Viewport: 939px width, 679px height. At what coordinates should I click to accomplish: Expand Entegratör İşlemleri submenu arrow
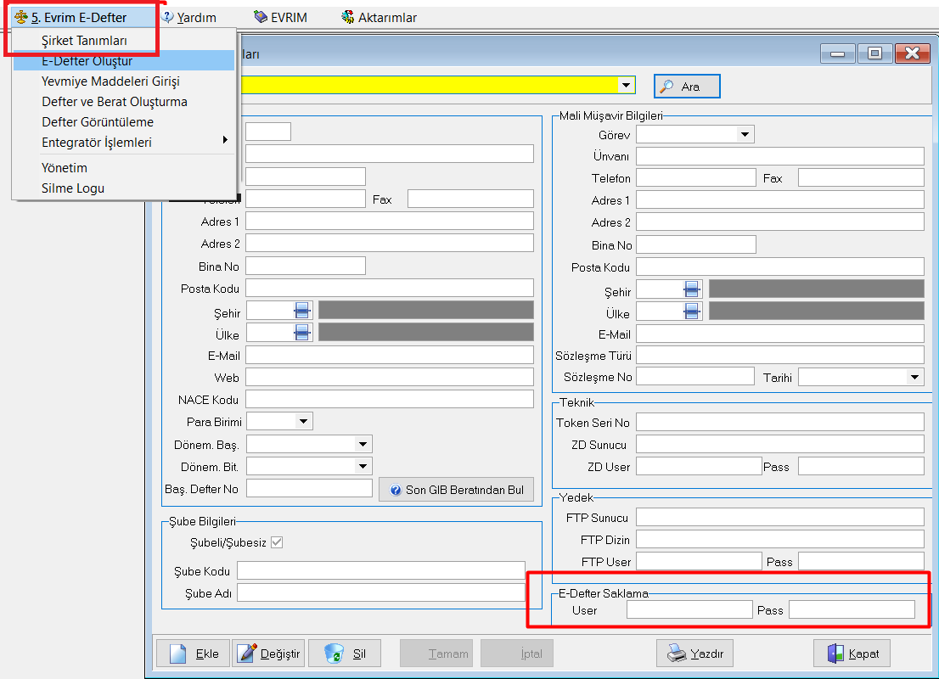pos(225,139)
